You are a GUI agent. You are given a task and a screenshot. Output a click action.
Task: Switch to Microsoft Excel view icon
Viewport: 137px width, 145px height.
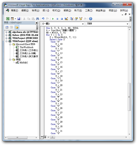tap(8, 19)
